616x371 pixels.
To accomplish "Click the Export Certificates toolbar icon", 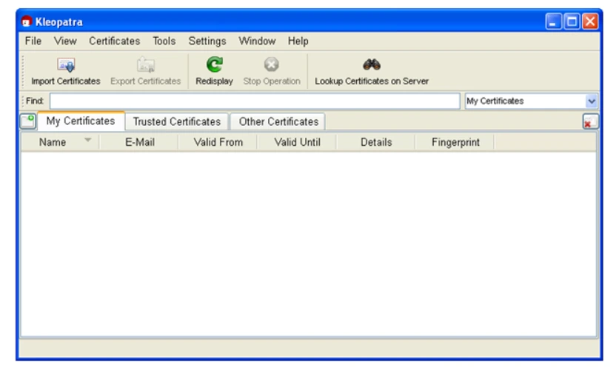I will [146, 65].
